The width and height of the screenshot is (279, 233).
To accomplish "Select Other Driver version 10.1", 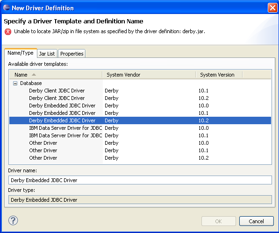I will [140, 150].
